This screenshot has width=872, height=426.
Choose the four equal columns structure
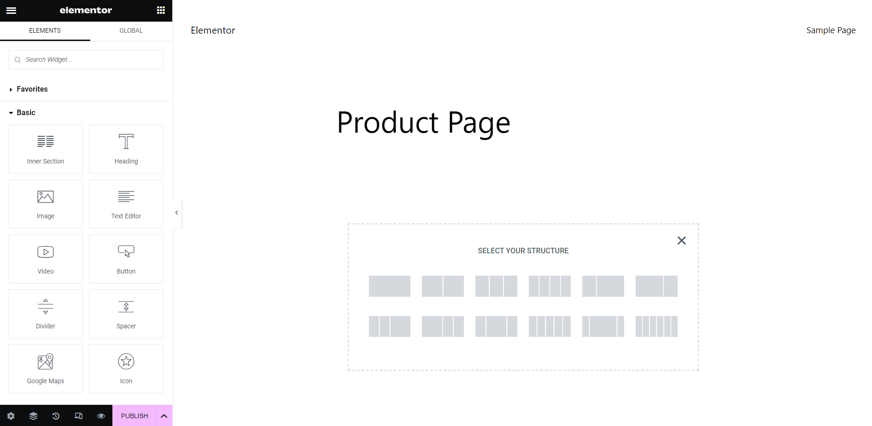[x=550, y=286]
